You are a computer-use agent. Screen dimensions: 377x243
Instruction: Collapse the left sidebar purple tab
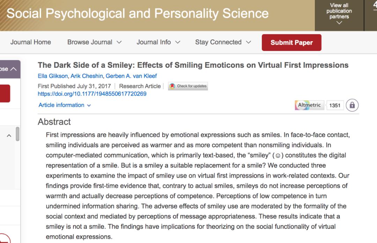point(9,69)
